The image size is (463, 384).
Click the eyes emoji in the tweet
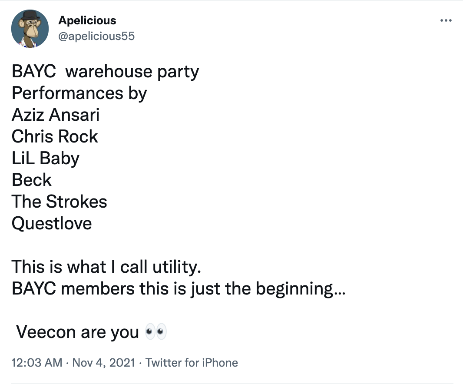pos(155,332)
